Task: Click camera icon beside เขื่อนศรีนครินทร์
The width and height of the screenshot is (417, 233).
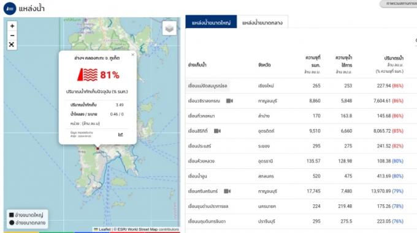Action: click(227, 191)
